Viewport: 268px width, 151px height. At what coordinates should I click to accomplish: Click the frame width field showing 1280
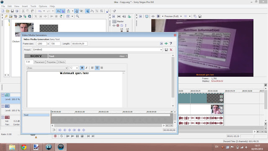(41, 44)
